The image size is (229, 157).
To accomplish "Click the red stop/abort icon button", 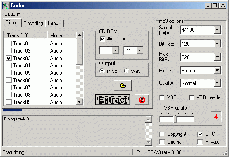I will pyautogui.click(x=142, y=100).
